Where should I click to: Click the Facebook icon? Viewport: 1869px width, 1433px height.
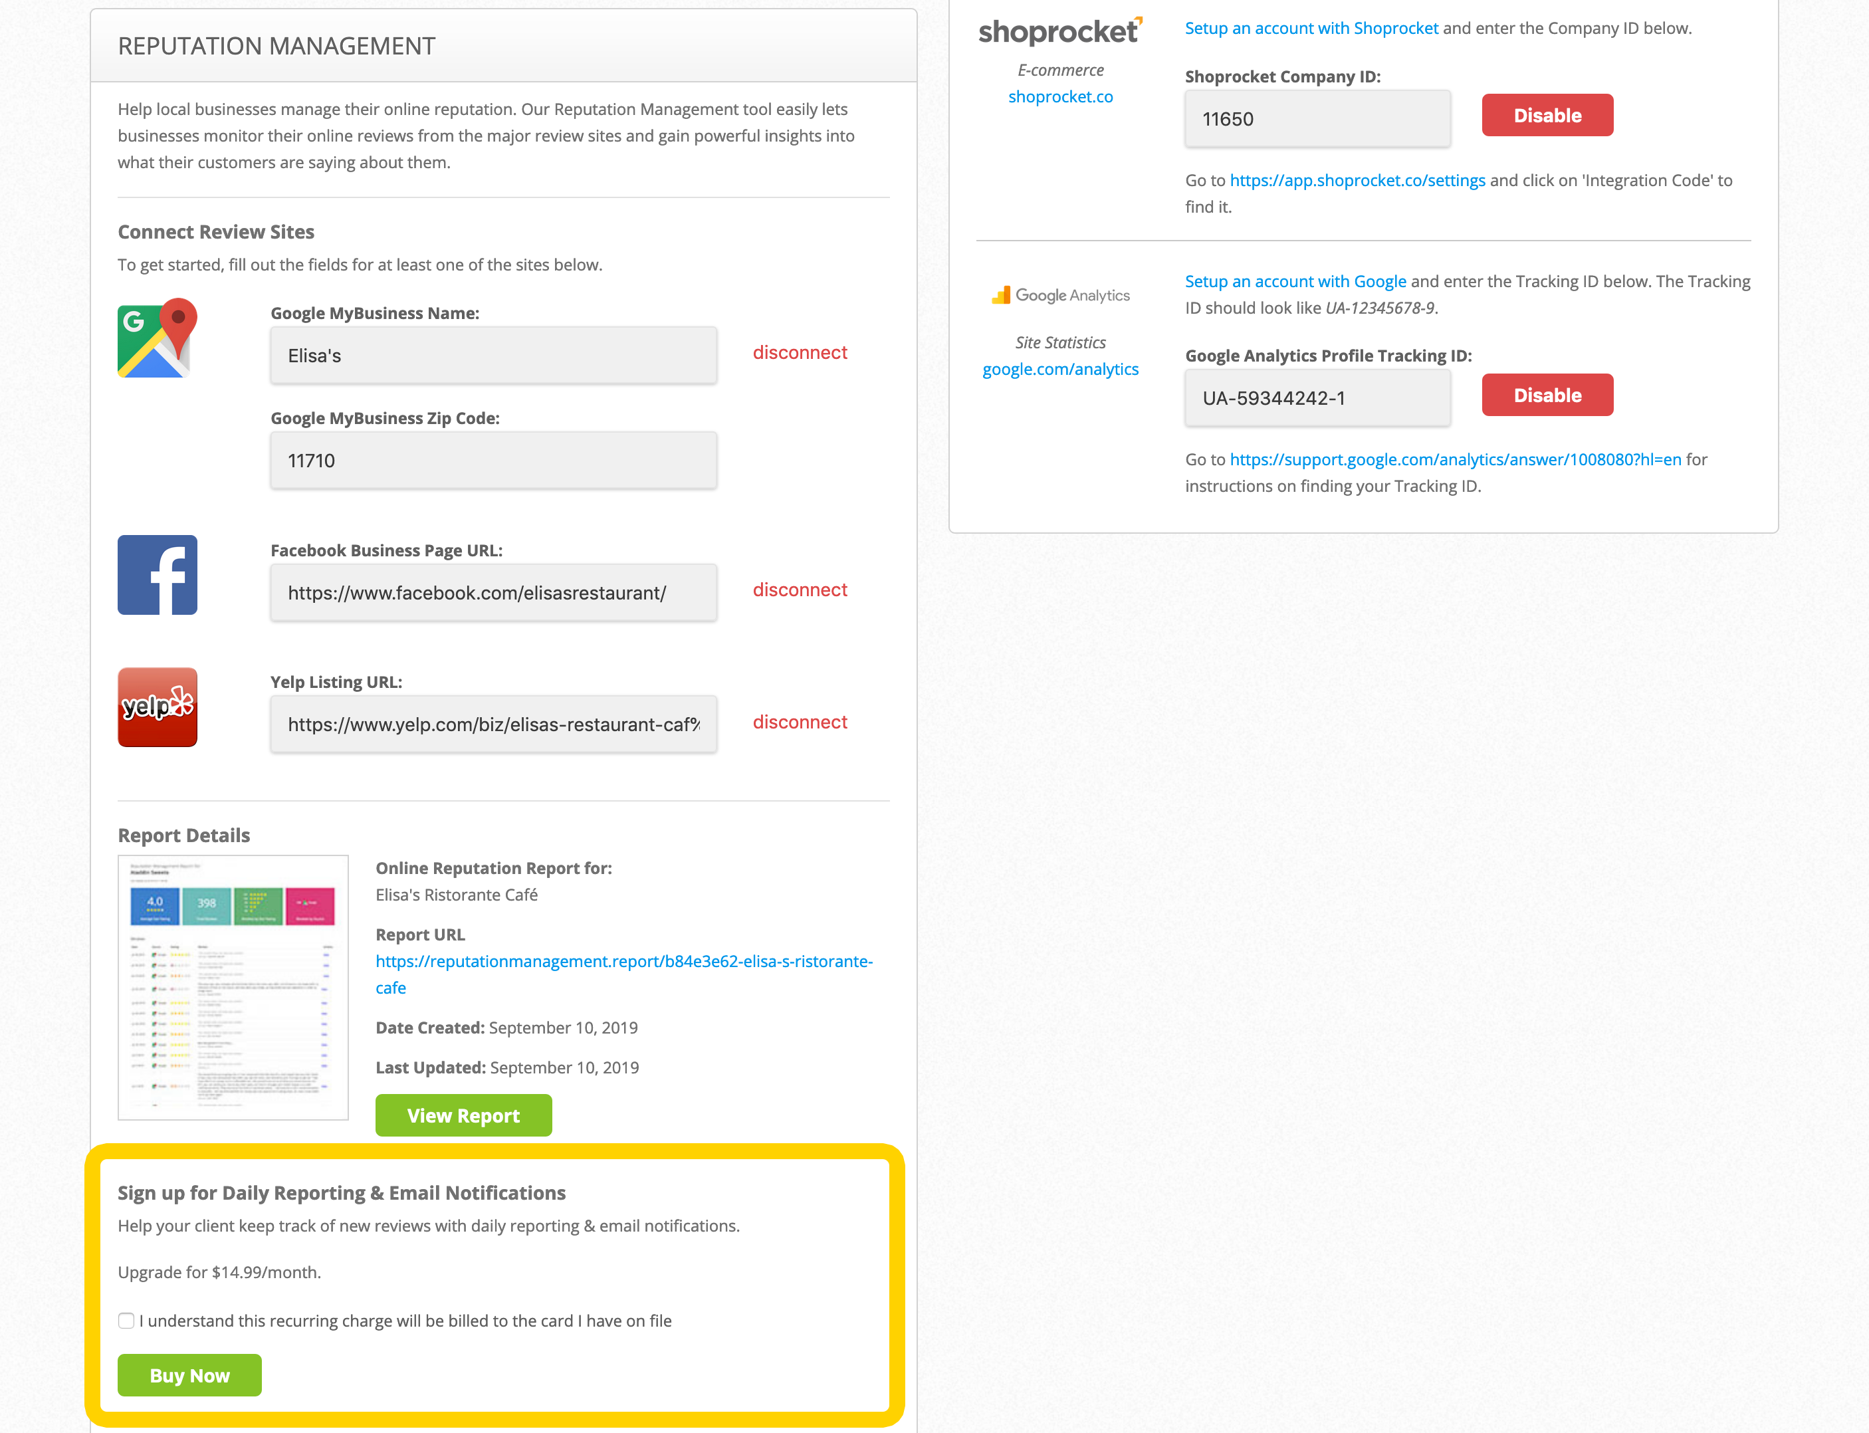pos(156,574)
